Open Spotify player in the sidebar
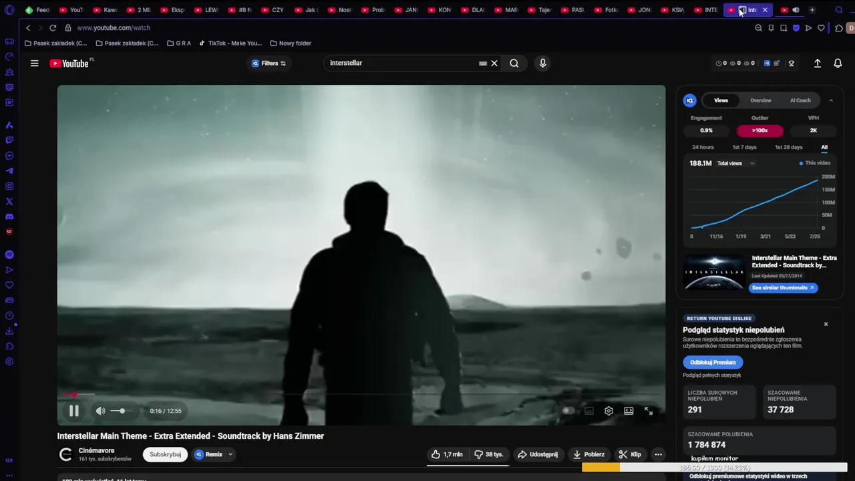 [x=9, y=255]
